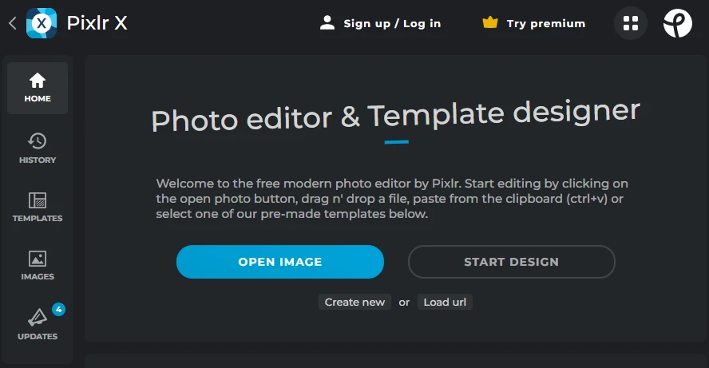The image size is (709, 368).
Task: Open the Images sidebar section
Action: click(38, 265)
